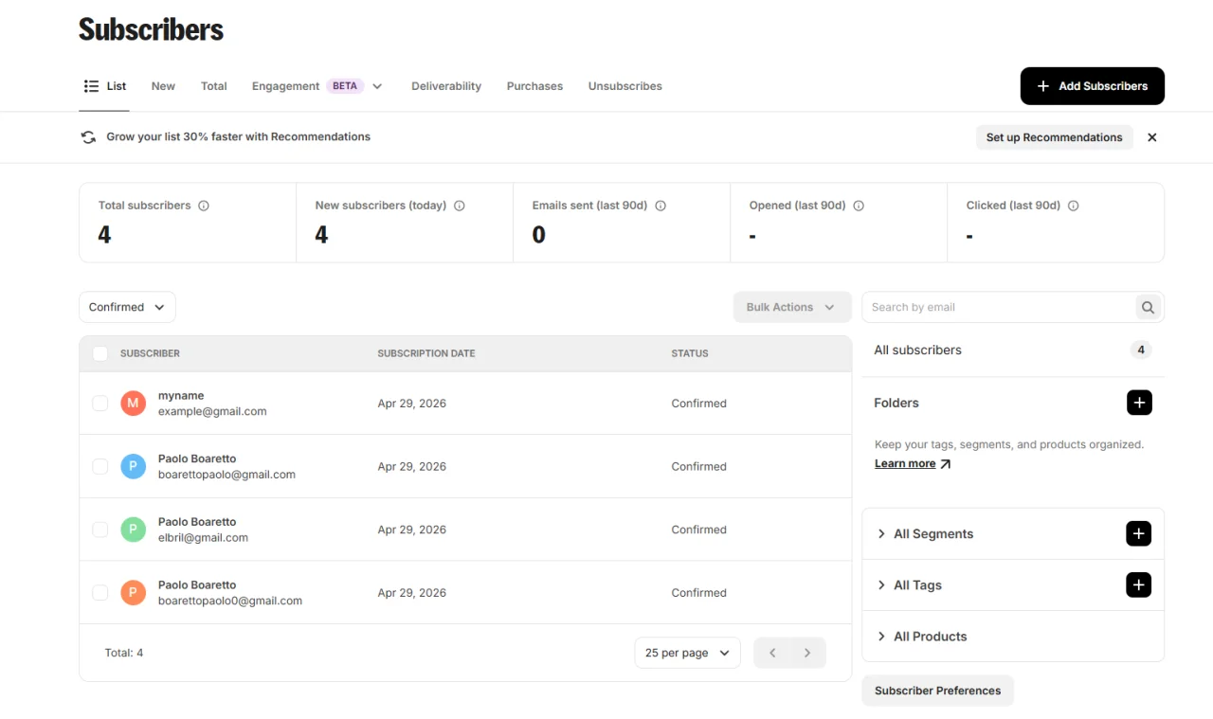Check the elbril@gmail.com row
The width and height of the screenshot is (1213, 719).
(x=100, y=530)
